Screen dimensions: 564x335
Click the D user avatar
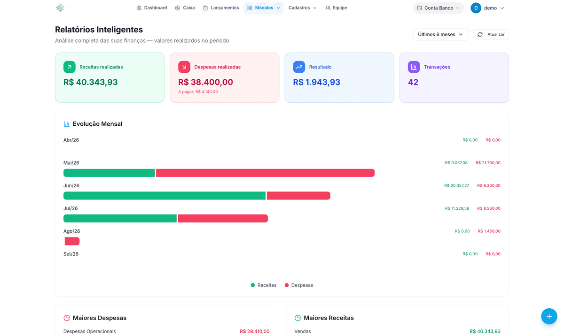pyautogui.click(x=476, y=8)
